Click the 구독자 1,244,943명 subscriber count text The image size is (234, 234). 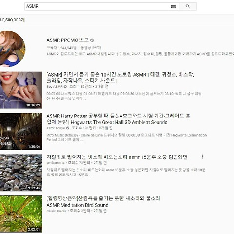(x=61, y=48)
